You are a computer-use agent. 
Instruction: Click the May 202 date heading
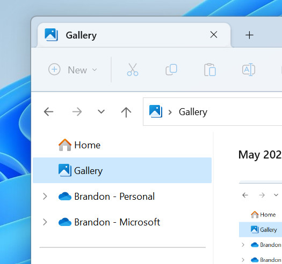(x=260, y=155)
